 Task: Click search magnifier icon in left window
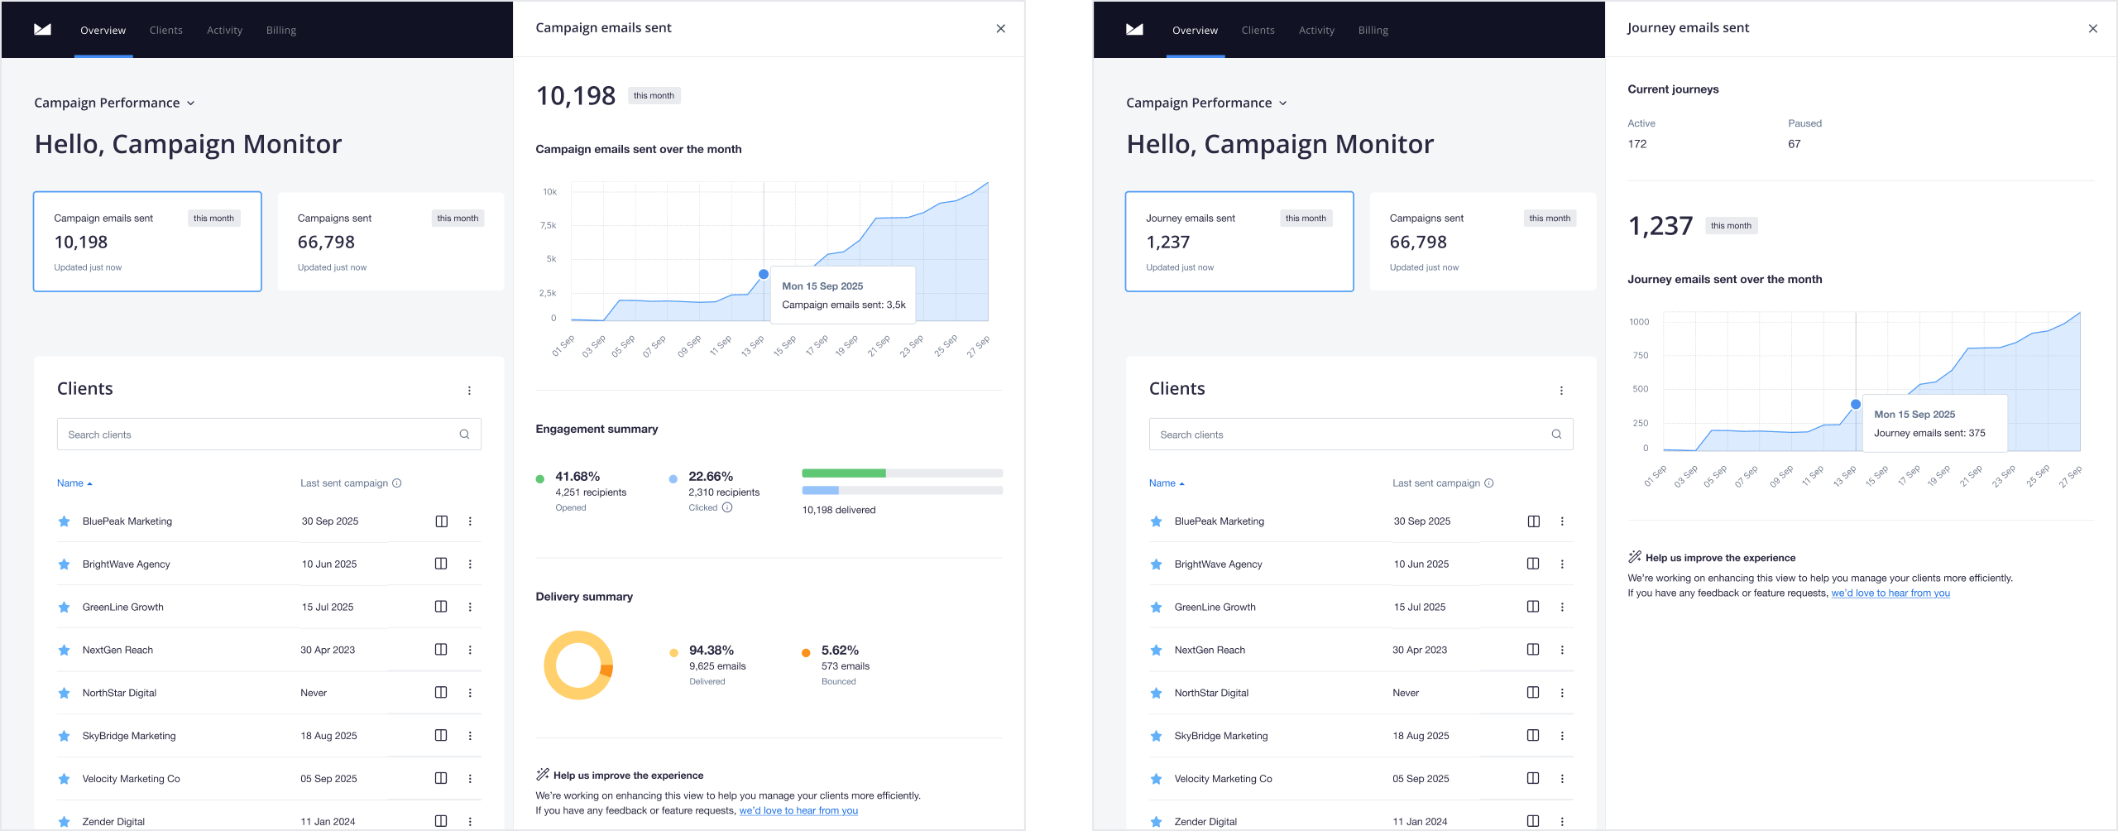coord(464,435)
